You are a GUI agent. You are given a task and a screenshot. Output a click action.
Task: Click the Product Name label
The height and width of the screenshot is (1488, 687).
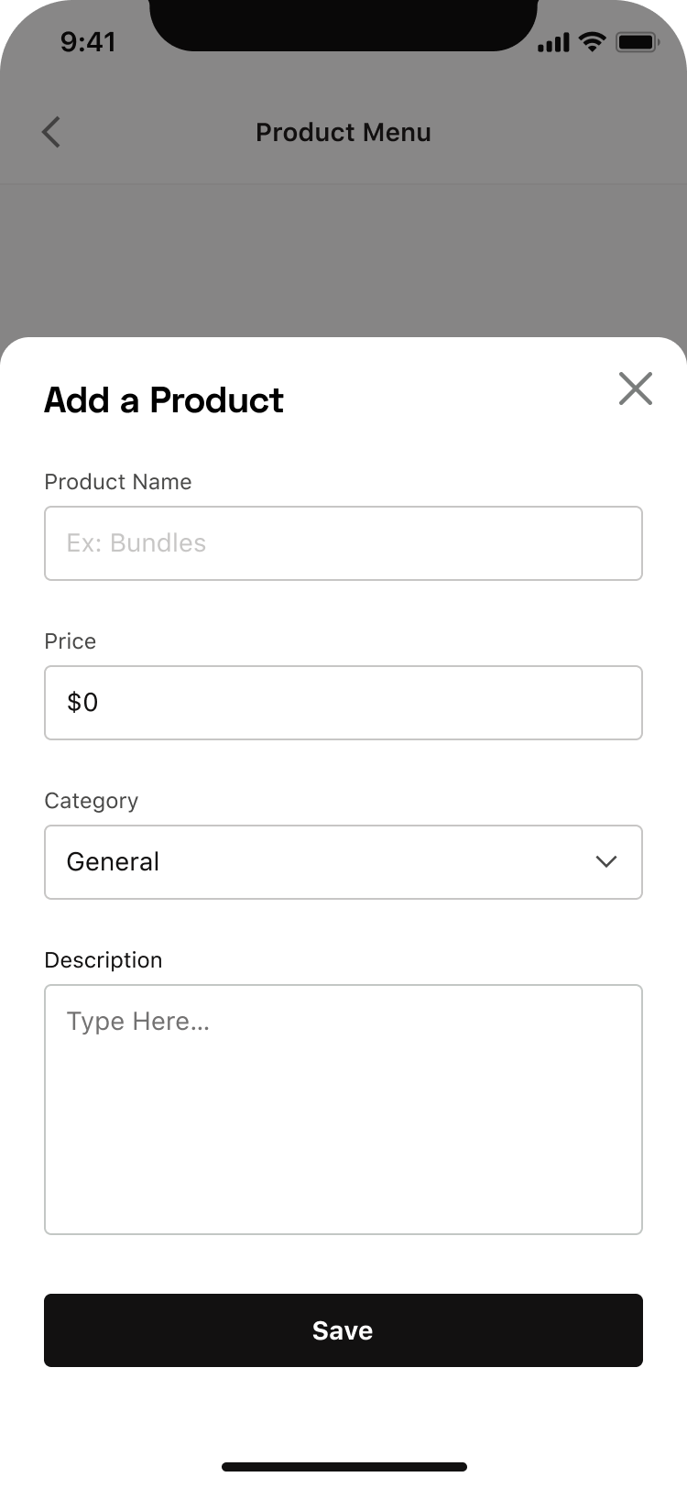point(118,482)
